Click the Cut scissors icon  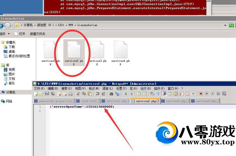[x=78, y=94]
